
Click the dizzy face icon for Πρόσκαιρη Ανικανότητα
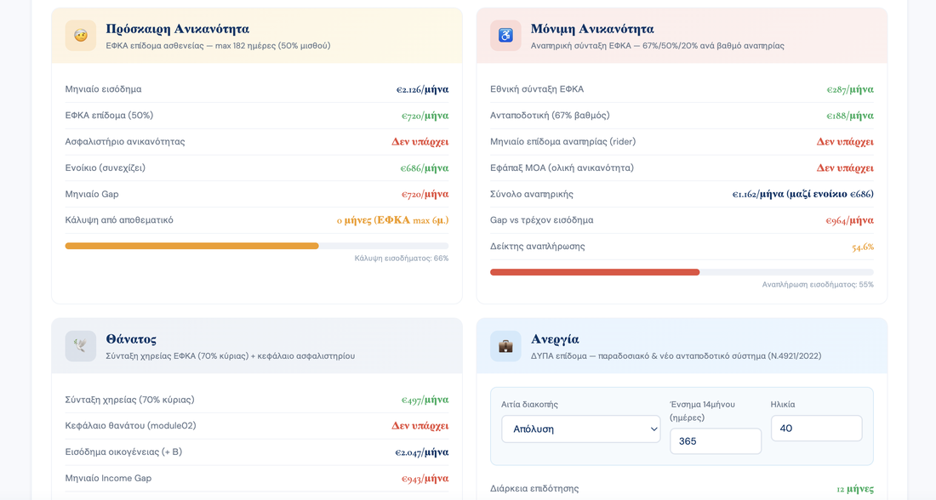click(81, 35)
